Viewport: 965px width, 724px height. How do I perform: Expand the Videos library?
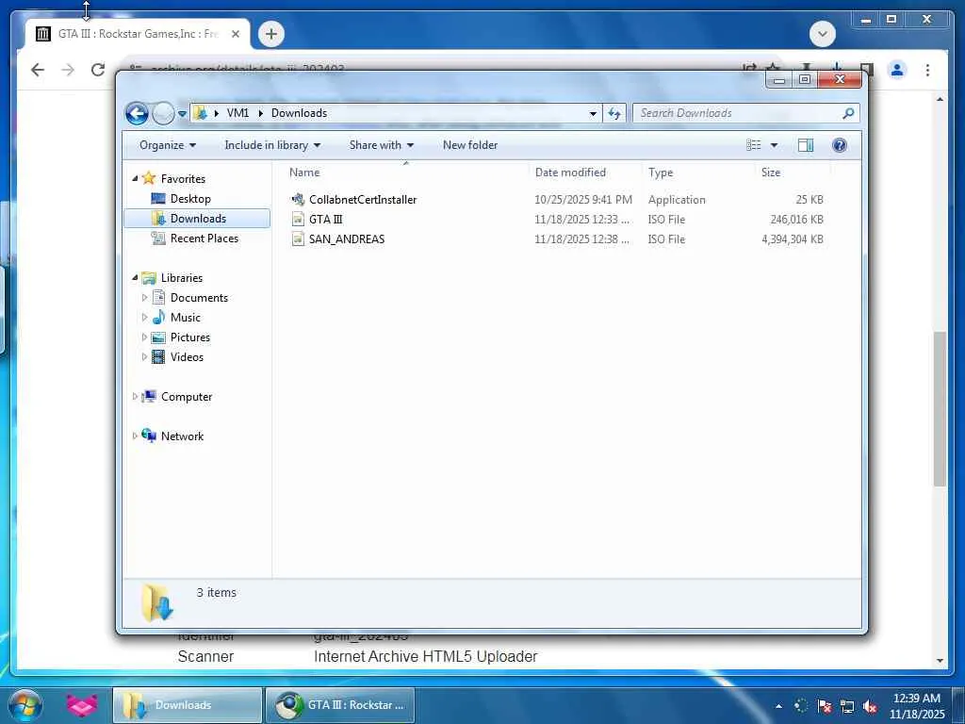144,356
